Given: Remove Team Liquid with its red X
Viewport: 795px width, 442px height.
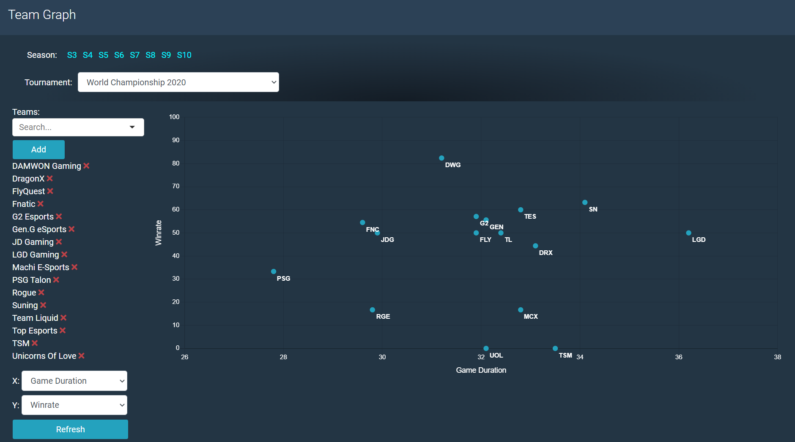Looking at the screenshot, I should pos(63,318).
